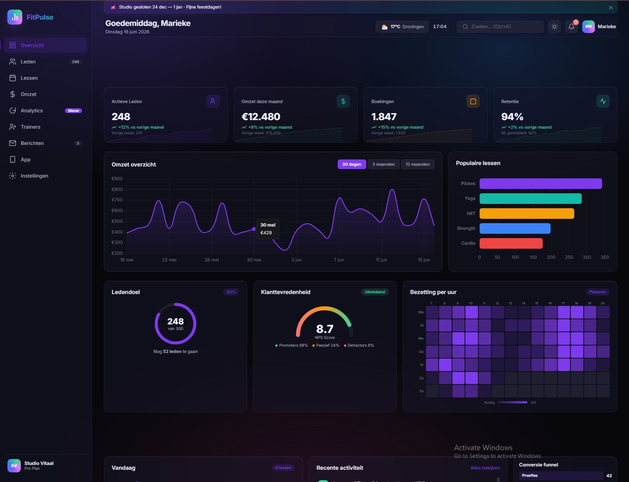Image resolution: width=629 pixels, height=482 pixels.
Task: Select the 3 maanden range tab
Action: (x=383, y=164)
